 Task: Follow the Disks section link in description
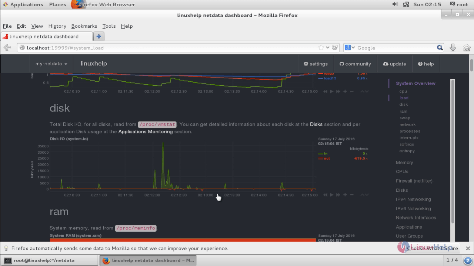[316, 124]
